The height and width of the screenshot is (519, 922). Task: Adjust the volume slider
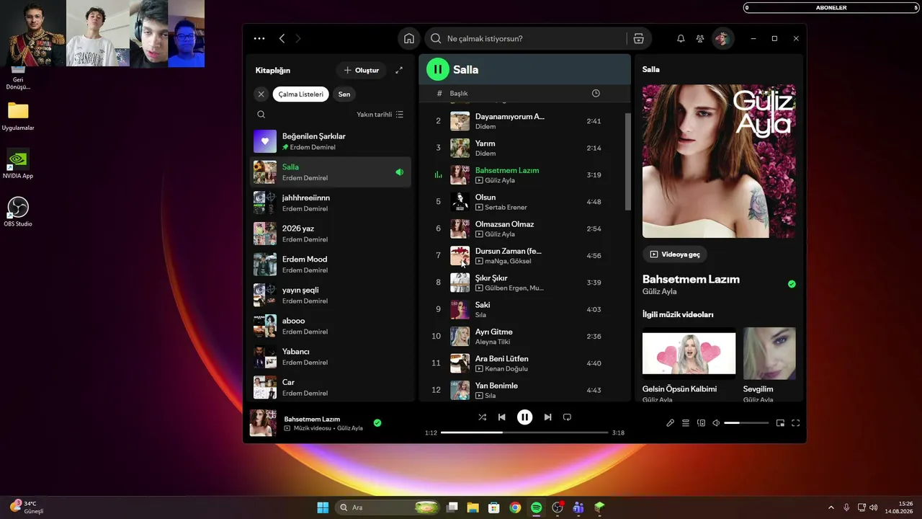pyautogui.click(x=746, y=423)
